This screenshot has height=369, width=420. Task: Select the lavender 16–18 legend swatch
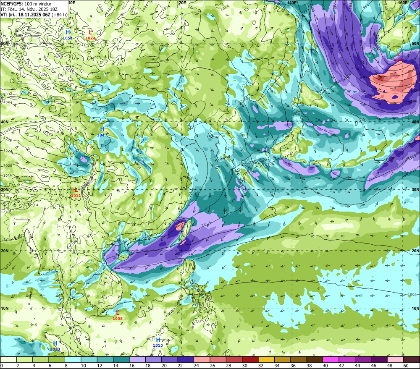tap(137, 359)
